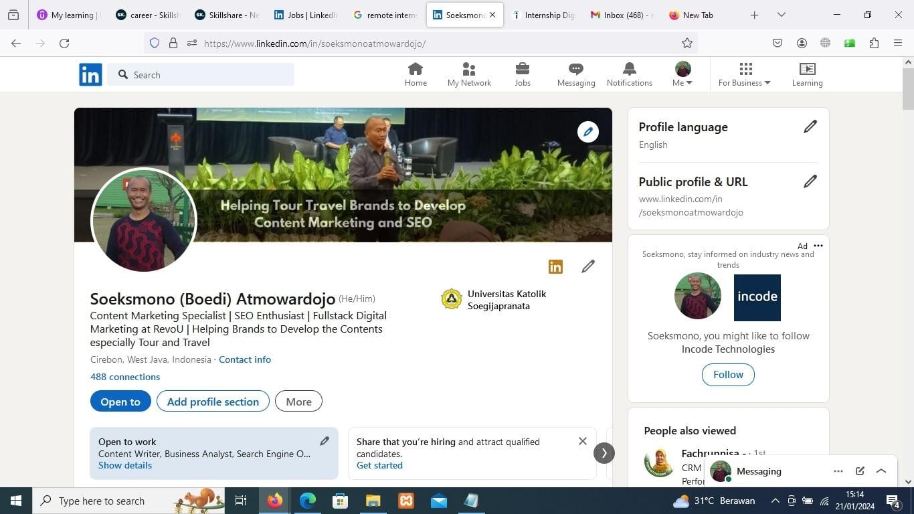Edit the Open to work card

click(325, 440)
